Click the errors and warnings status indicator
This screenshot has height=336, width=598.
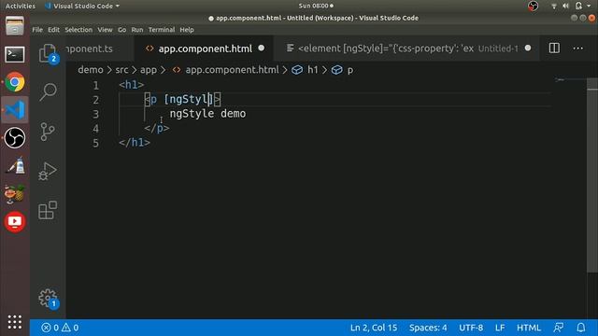[60, 328]
